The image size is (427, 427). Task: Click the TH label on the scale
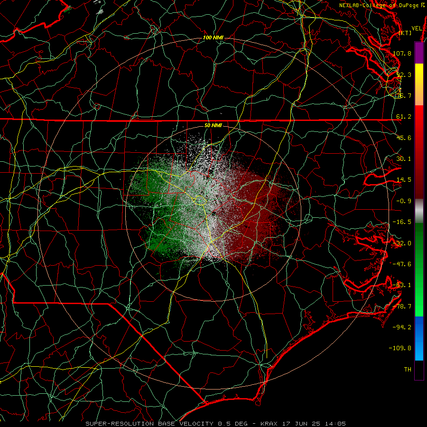point(408,370)
